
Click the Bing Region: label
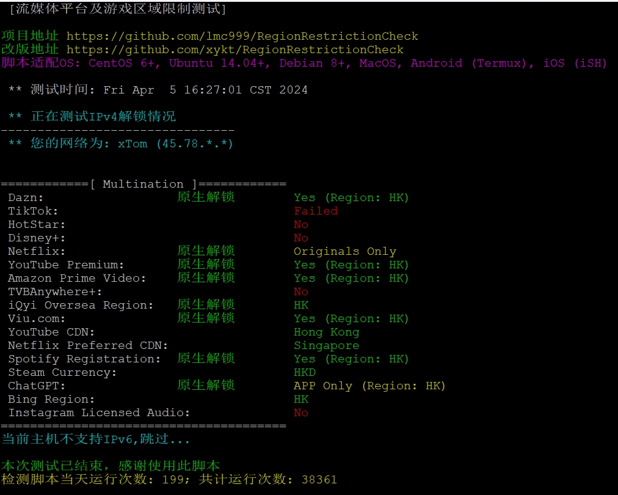(x=51, y=399)
